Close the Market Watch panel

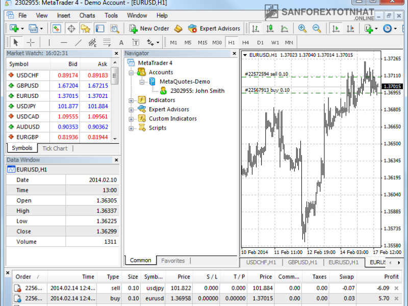click(116, 54)
